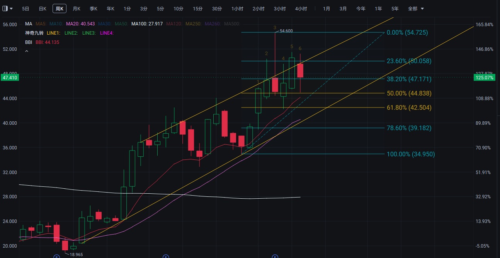Expand the dropdown arrow next to 全部
The height and width of the screenshot is (258, 500).
click(422, 8)
